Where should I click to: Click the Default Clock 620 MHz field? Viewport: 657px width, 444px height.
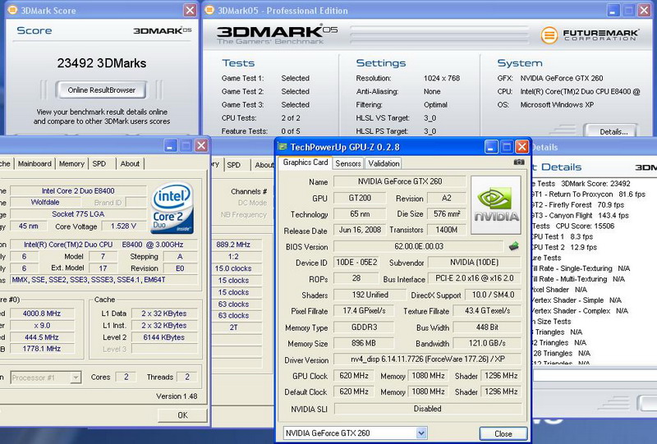[354, 391]
